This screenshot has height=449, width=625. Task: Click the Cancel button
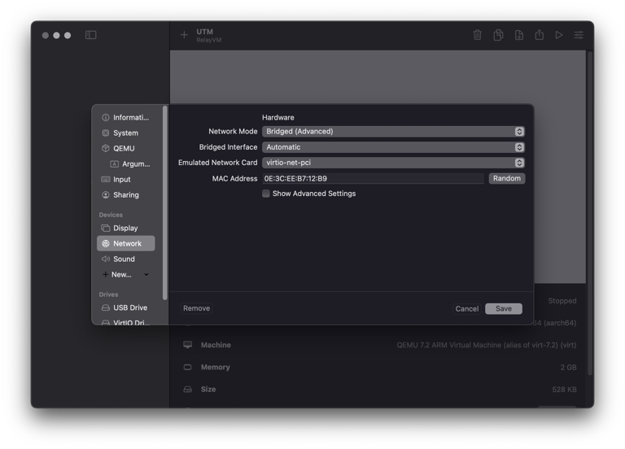pos(466,308)
